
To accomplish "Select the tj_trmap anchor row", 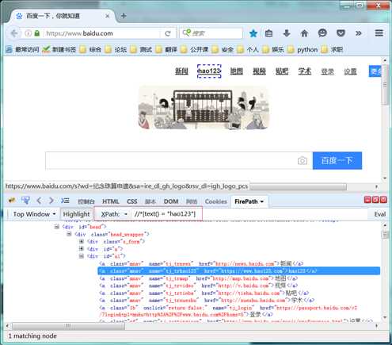I will point(198,278).
